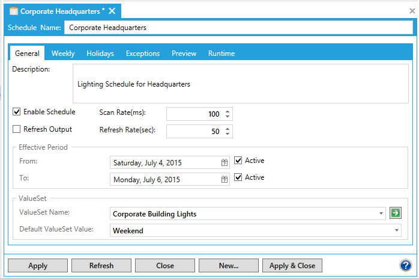Click the green arrow ValueSet navigate icon

[395, 213]
